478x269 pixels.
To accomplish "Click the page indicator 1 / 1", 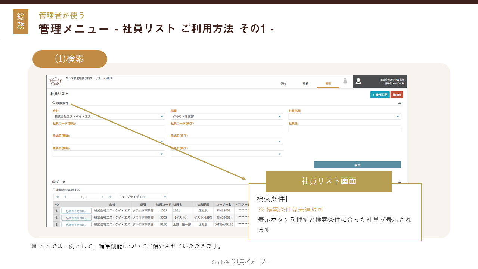I will point(84,197).
